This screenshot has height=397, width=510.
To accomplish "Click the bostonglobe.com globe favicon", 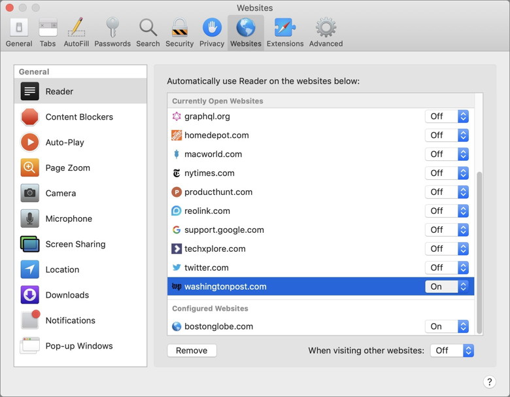I will (x=177, y=326).
